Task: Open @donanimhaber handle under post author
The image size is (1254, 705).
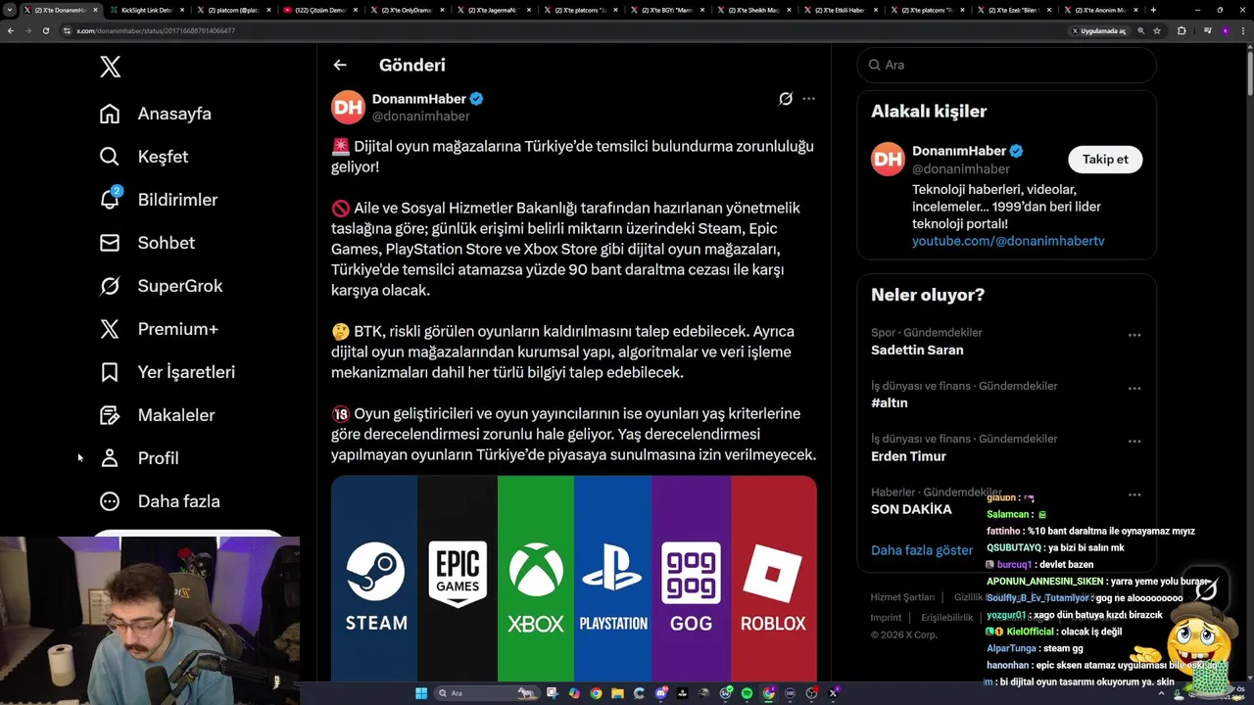Action: [420, 116]
